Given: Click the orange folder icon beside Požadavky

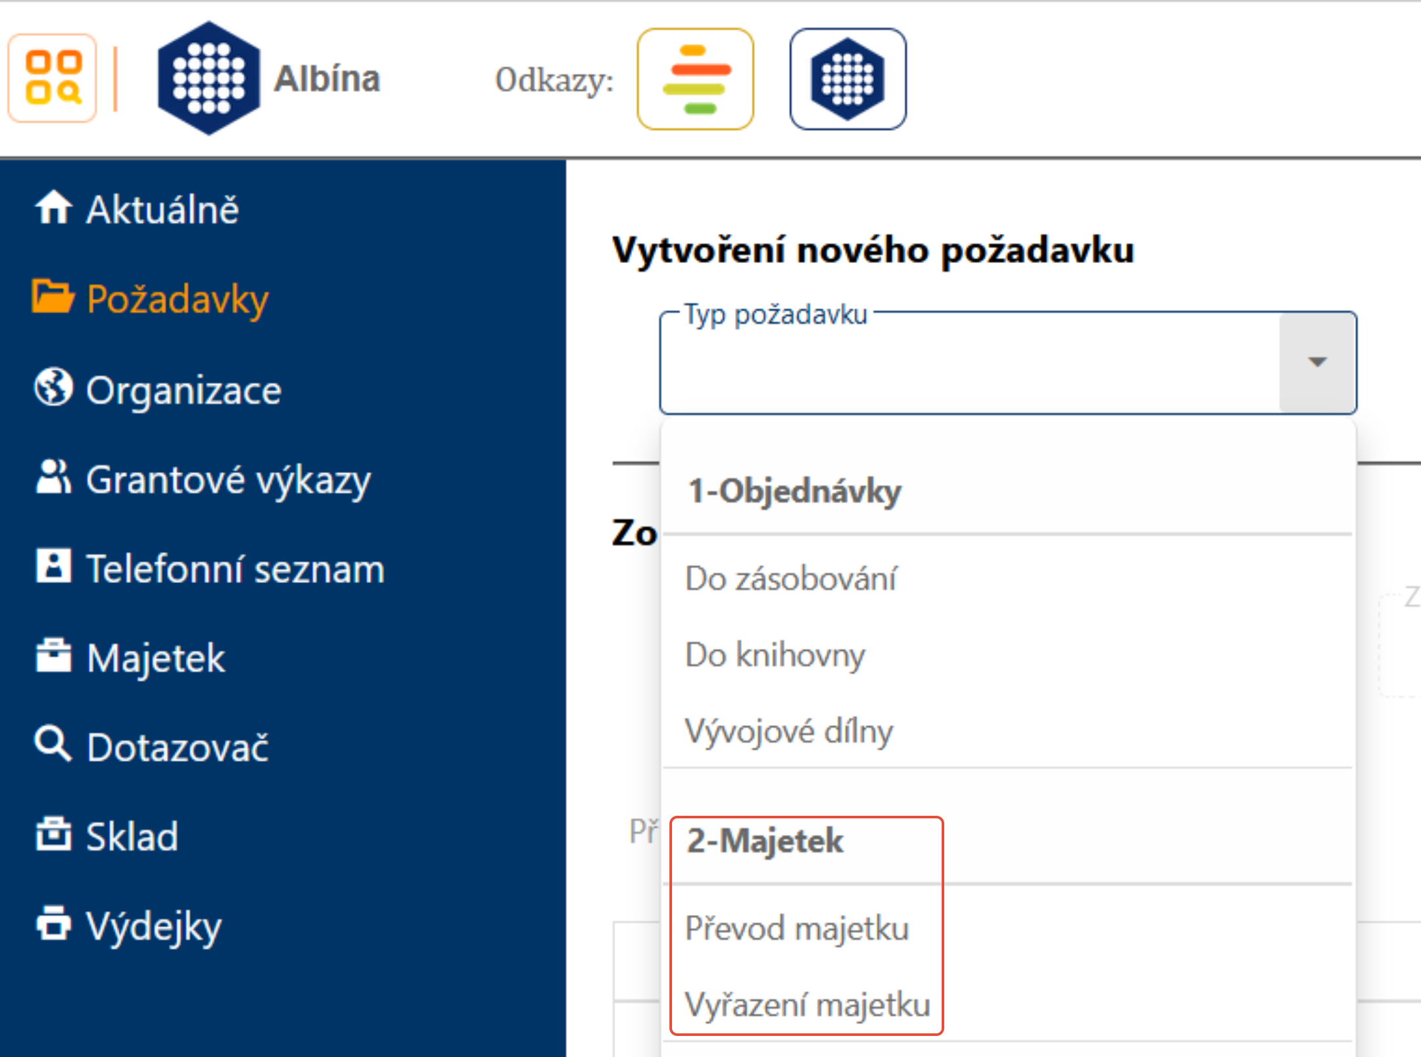Looking at the screenshot, I should click(x=52, y=297).
